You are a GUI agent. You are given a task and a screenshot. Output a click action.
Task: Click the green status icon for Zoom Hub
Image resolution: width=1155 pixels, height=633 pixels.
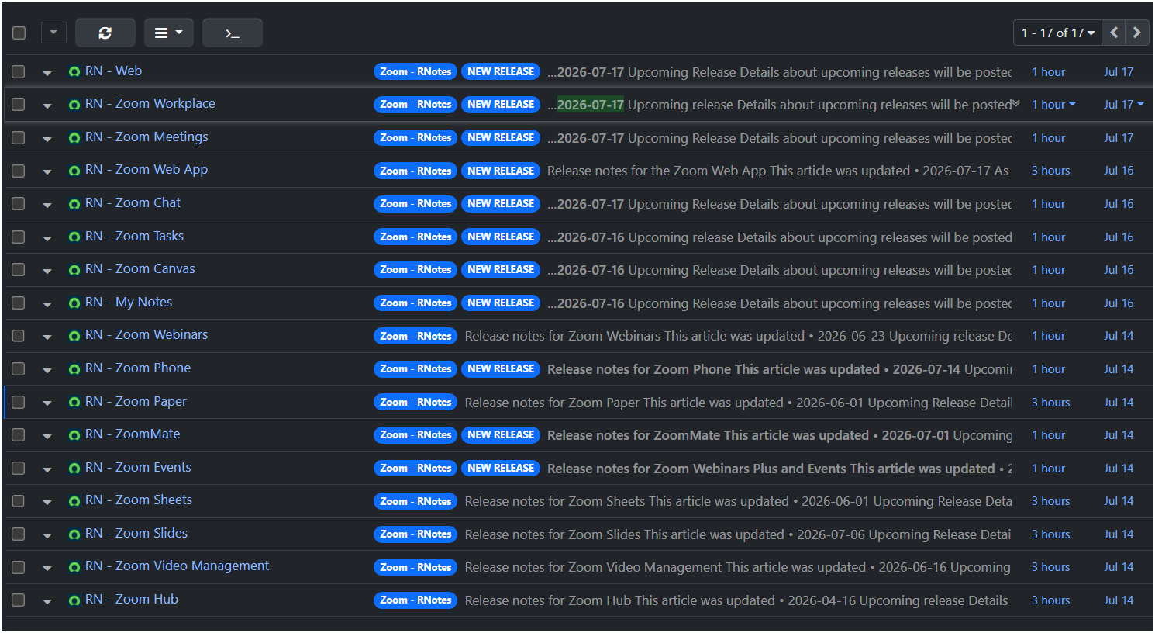pos(74,600)
